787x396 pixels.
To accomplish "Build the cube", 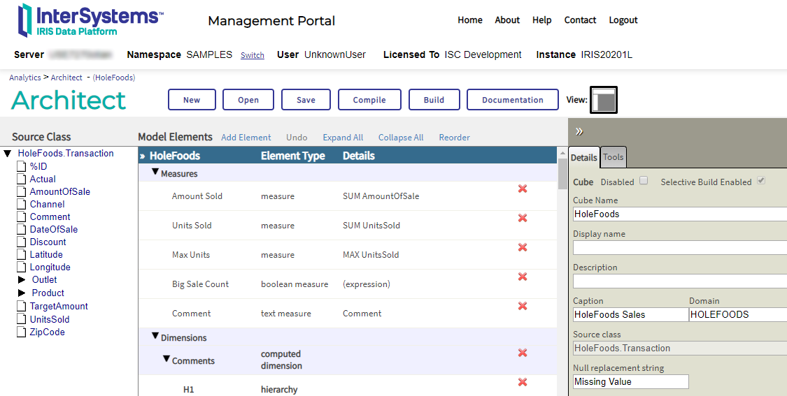I will [x=434, y=100].
